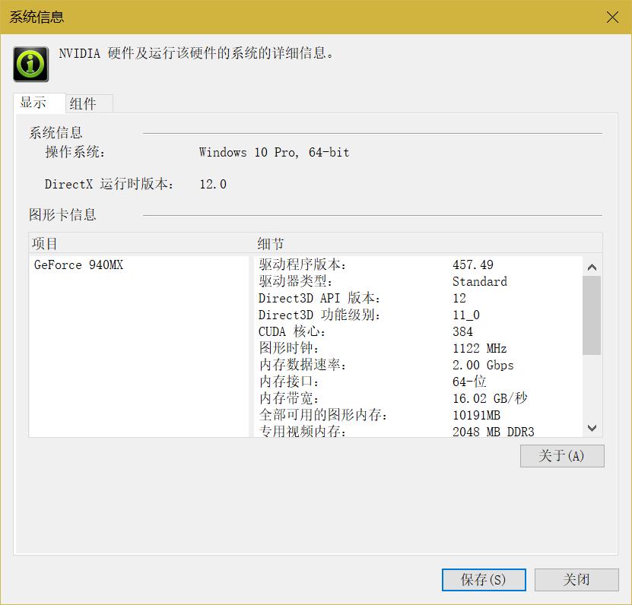This screenshot has width=632, height=605.
Task: Click the details list scrollbar thumb
Action: point(592,315)
